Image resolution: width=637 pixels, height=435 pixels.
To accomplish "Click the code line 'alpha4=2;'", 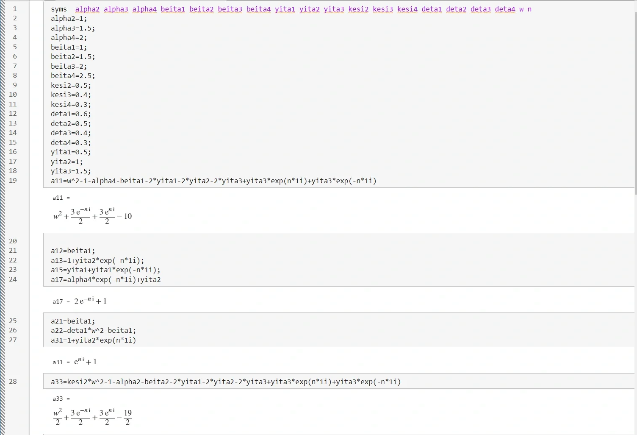I will [x=69, y=38].
